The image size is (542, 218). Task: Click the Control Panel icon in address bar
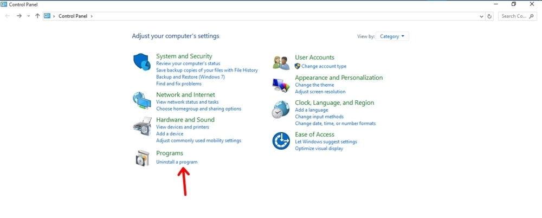[47, 16]
